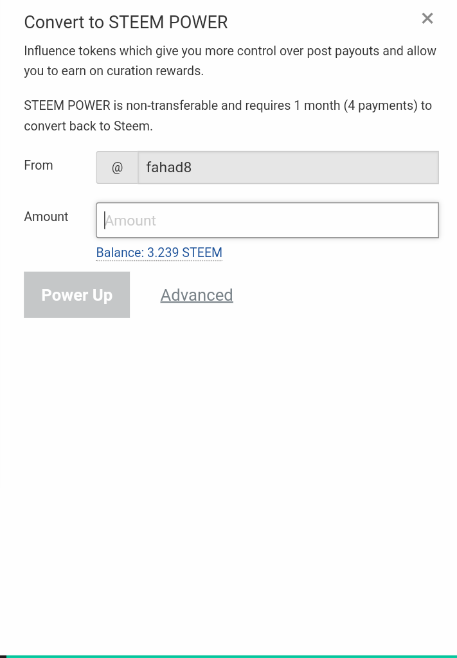
Task: Click the Convert to STEEM POWER heading
Action: pos(126,22)
